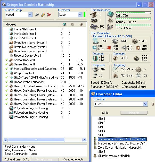Toggle the first Sensor Booster II checkmark

[6, 60]
